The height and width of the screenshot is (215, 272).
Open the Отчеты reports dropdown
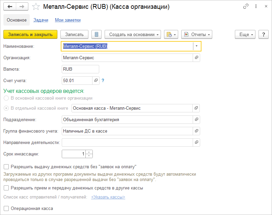pos(197,34)
